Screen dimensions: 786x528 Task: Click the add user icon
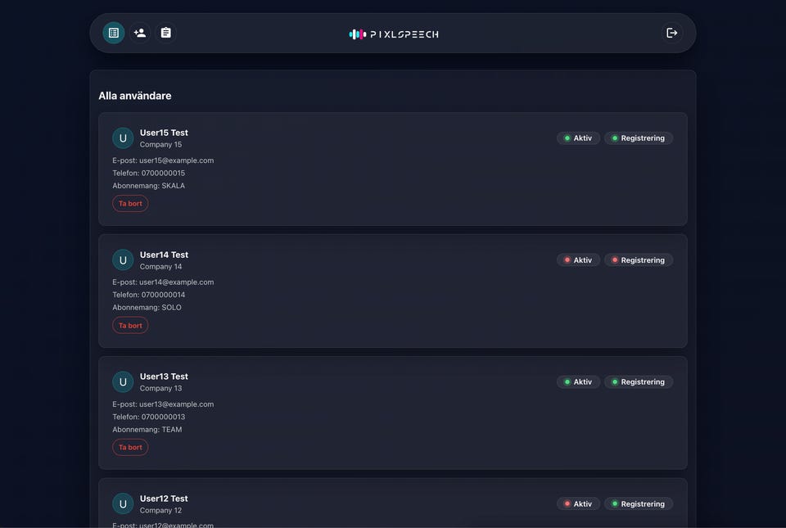(140, 33)
